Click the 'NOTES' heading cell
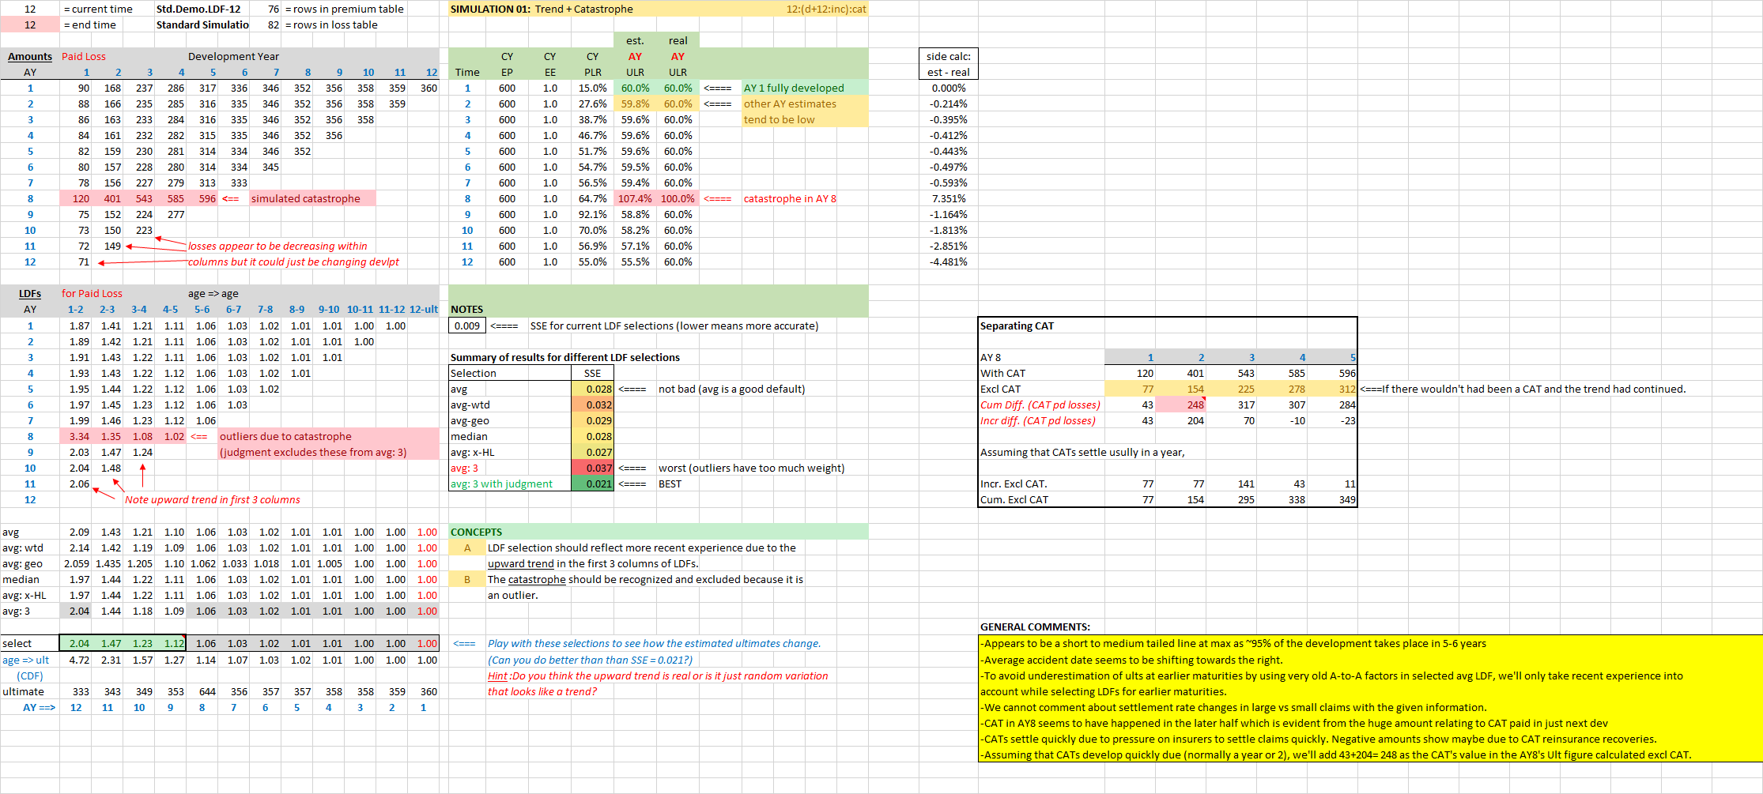 [466, 309]
